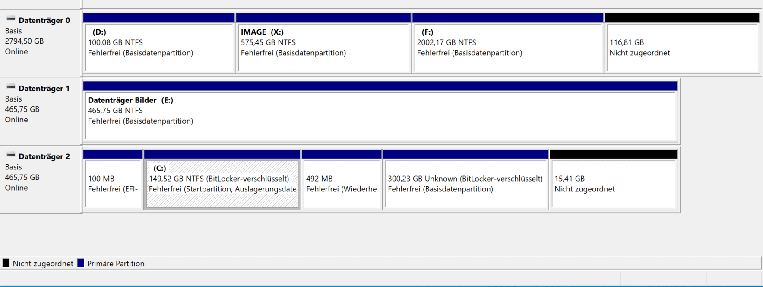Select the (F:) 2002,17 GB NTFS partition
Viewport: 763px width, 287px height.
click(507, 48)
